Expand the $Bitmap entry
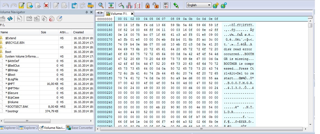Screen dimensions: 320x134 point(6,70)
